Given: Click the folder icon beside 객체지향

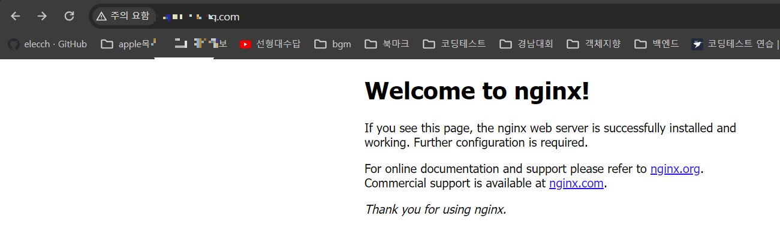Looking at the screenshot, I should click(573, 44).
